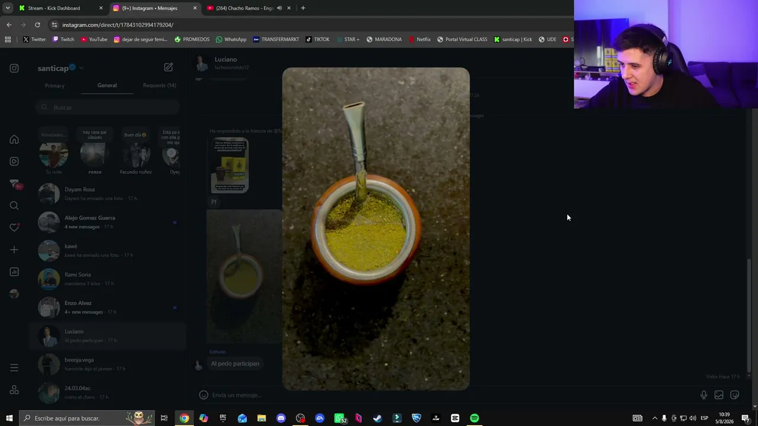Click the Buscar conversation search field
Screen dimensions: 758x426
[x=107, y=107]
